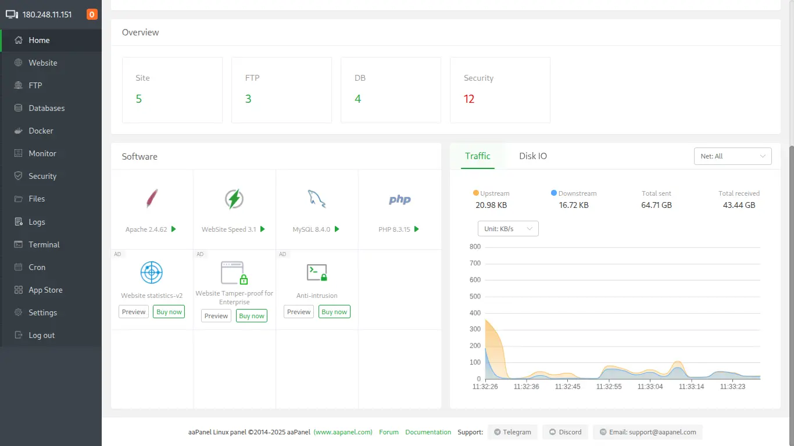
Task: Open the Terminal menu item
Action: point(51,244)
